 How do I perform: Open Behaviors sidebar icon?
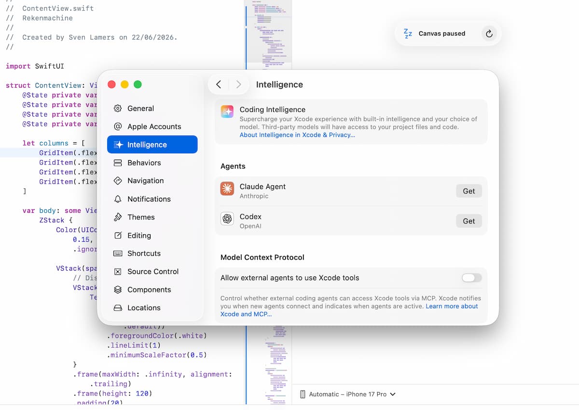[x=118, y=163]
